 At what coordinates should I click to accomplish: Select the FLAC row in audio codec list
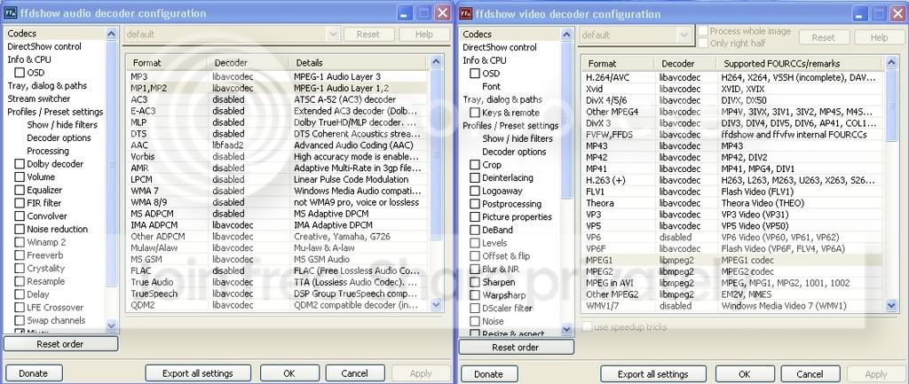tap(277, 271)
